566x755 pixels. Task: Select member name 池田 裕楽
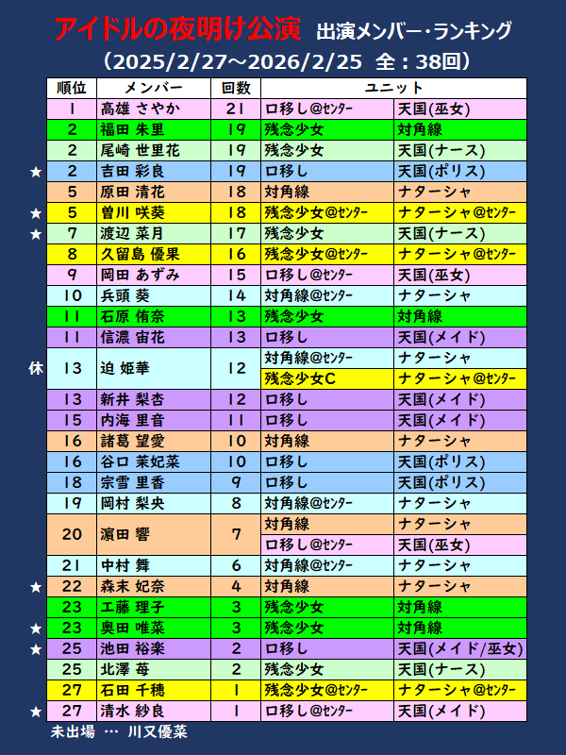click(132, 648)
